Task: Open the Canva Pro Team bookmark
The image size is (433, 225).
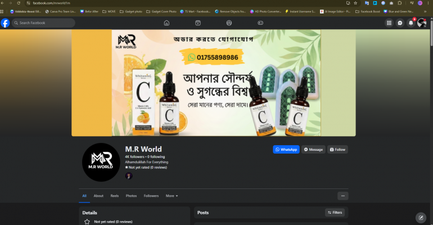Action: click(61, 12)
